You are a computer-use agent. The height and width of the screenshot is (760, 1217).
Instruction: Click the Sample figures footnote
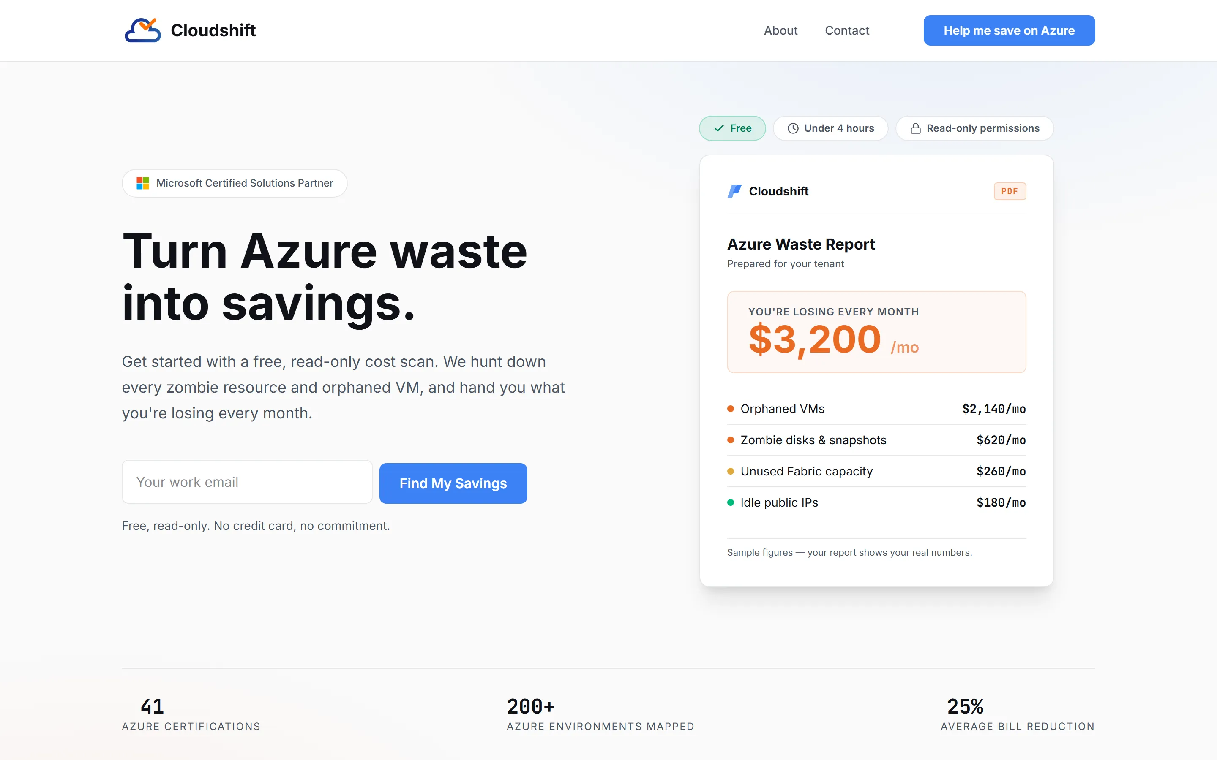(x=849, y=552)
